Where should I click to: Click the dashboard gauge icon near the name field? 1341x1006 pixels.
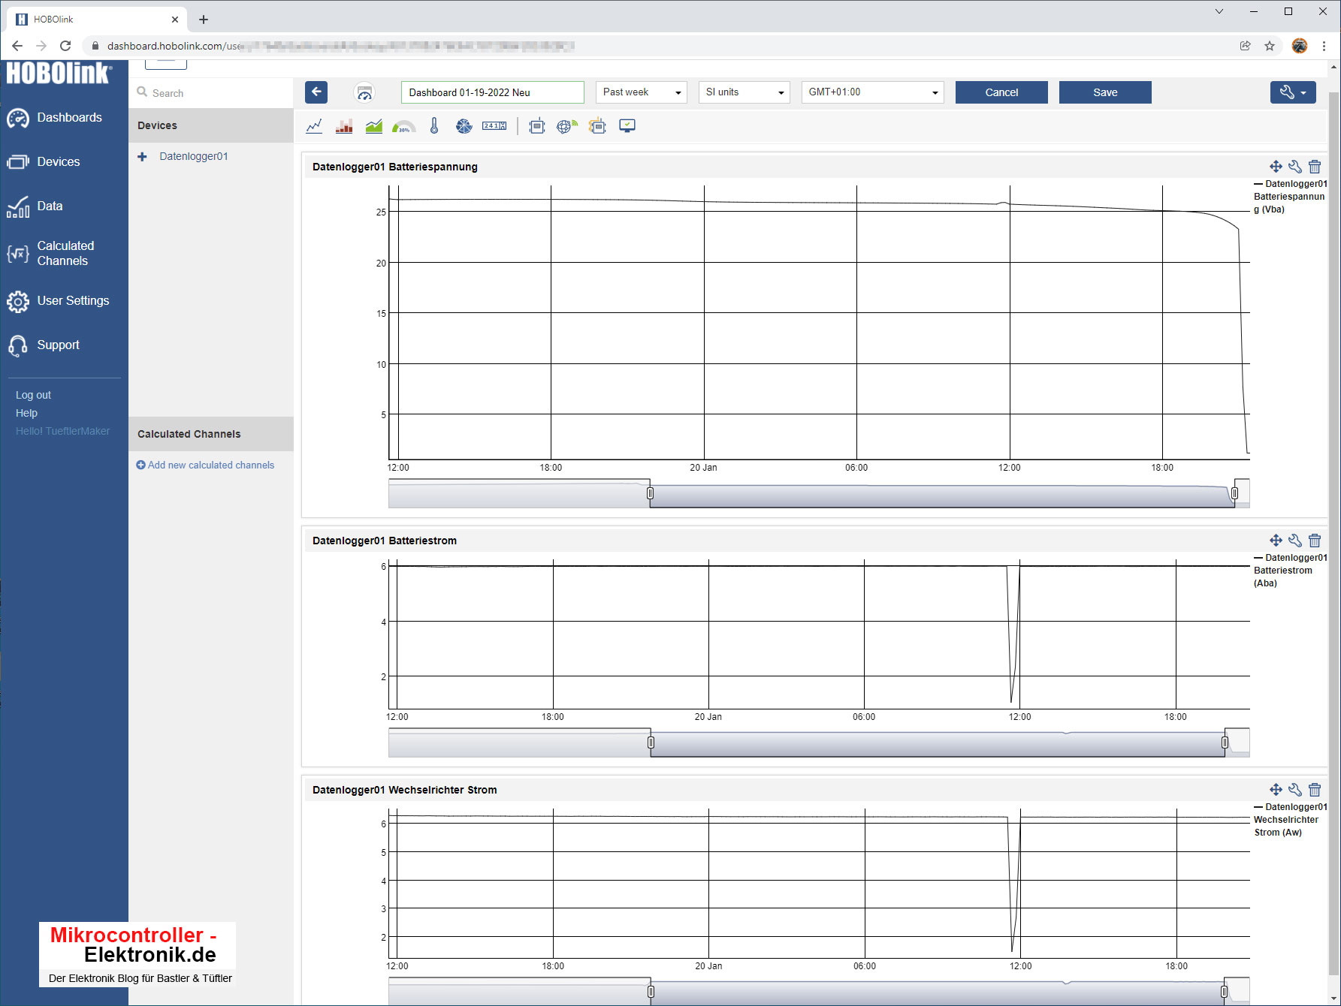coord(364,92)
